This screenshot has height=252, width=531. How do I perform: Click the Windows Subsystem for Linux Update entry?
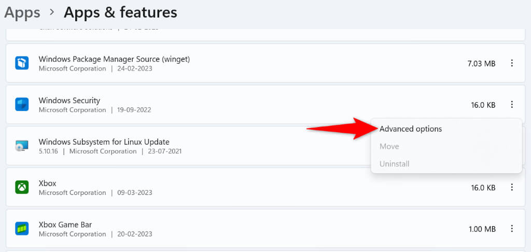104,142
